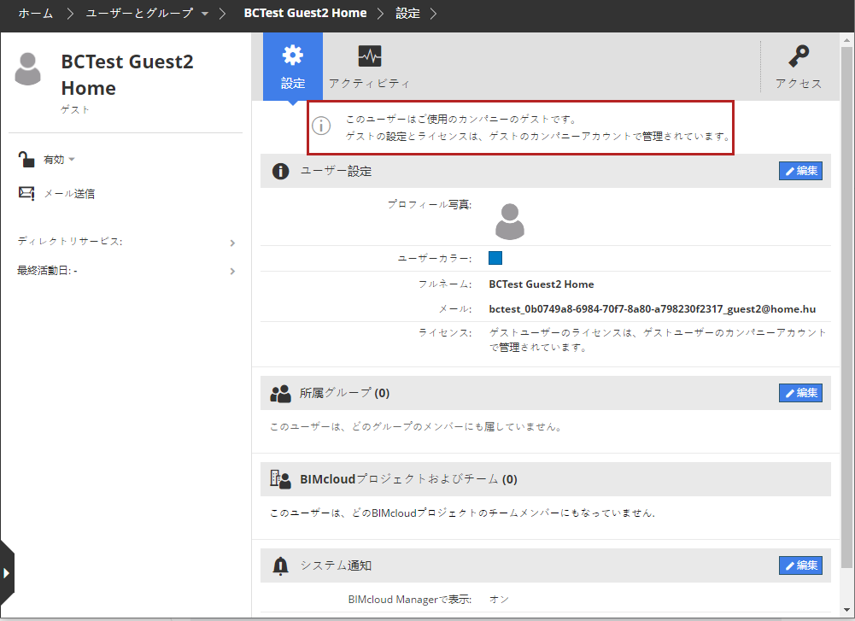Click the ライセンス description text

658,340
